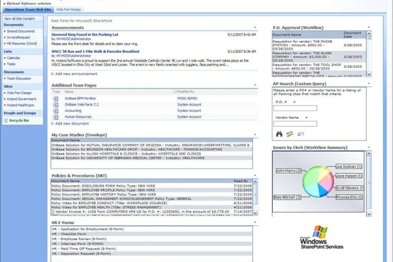Click the binoculars search icon in AP Search
The height and width of the screenshot is (262, 393).
tap(279, 134)
